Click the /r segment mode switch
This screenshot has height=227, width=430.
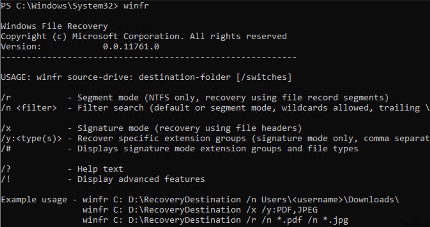pos(6,98)
